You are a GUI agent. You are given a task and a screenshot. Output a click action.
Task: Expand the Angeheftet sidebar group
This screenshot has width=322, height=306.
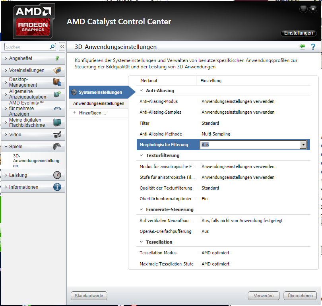tap(6, 58)
